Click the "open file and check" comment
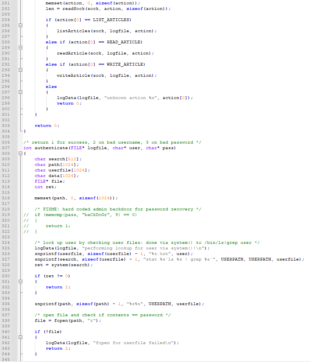 103,315
